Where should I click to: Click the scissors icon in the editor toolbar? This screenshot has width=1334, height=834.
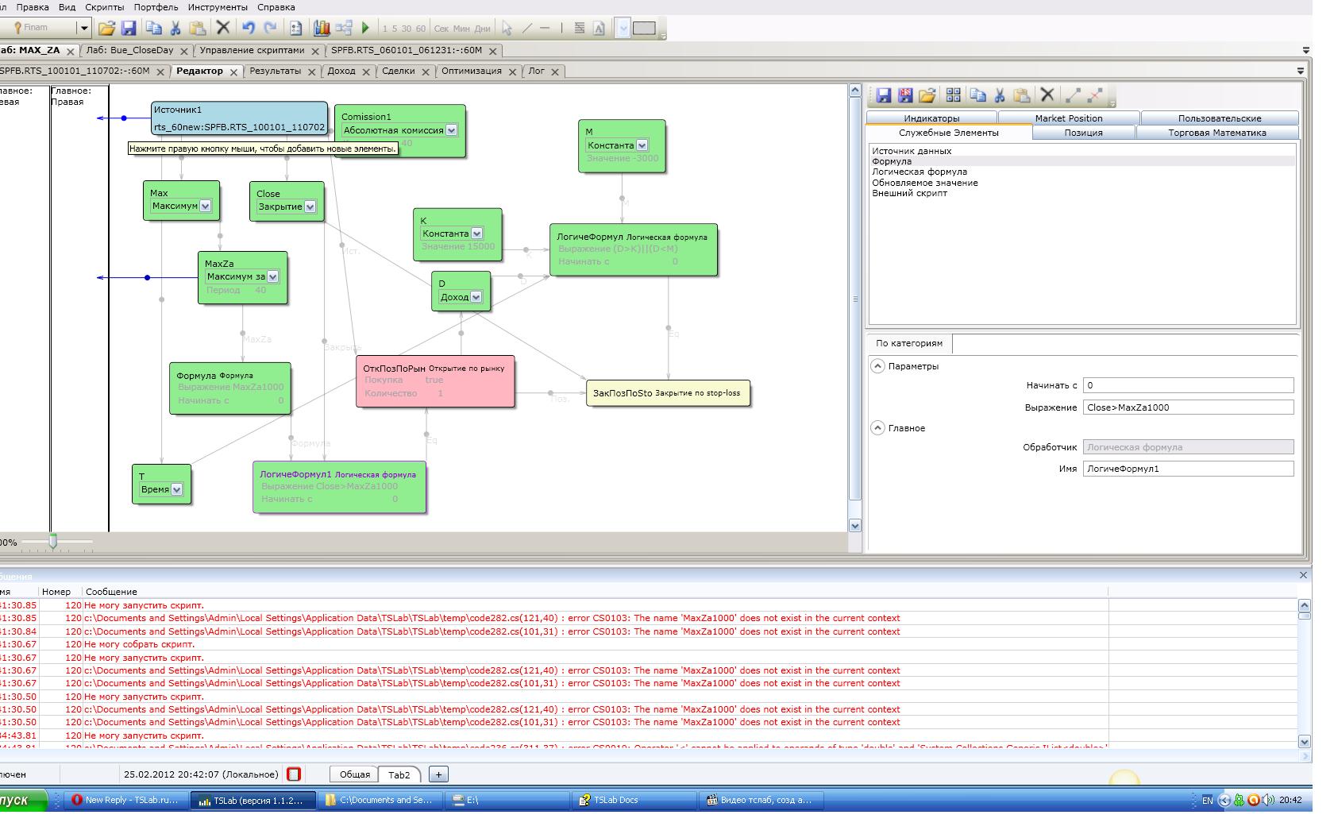coord(1000,95)
